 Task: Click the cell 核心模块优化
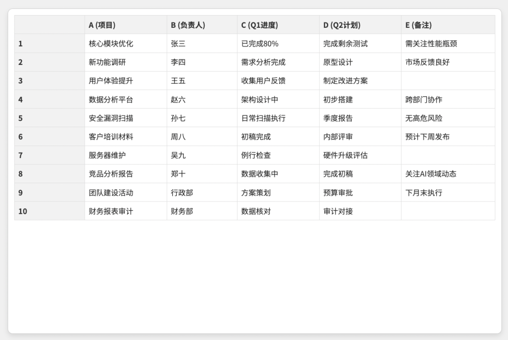pos(126,43)
